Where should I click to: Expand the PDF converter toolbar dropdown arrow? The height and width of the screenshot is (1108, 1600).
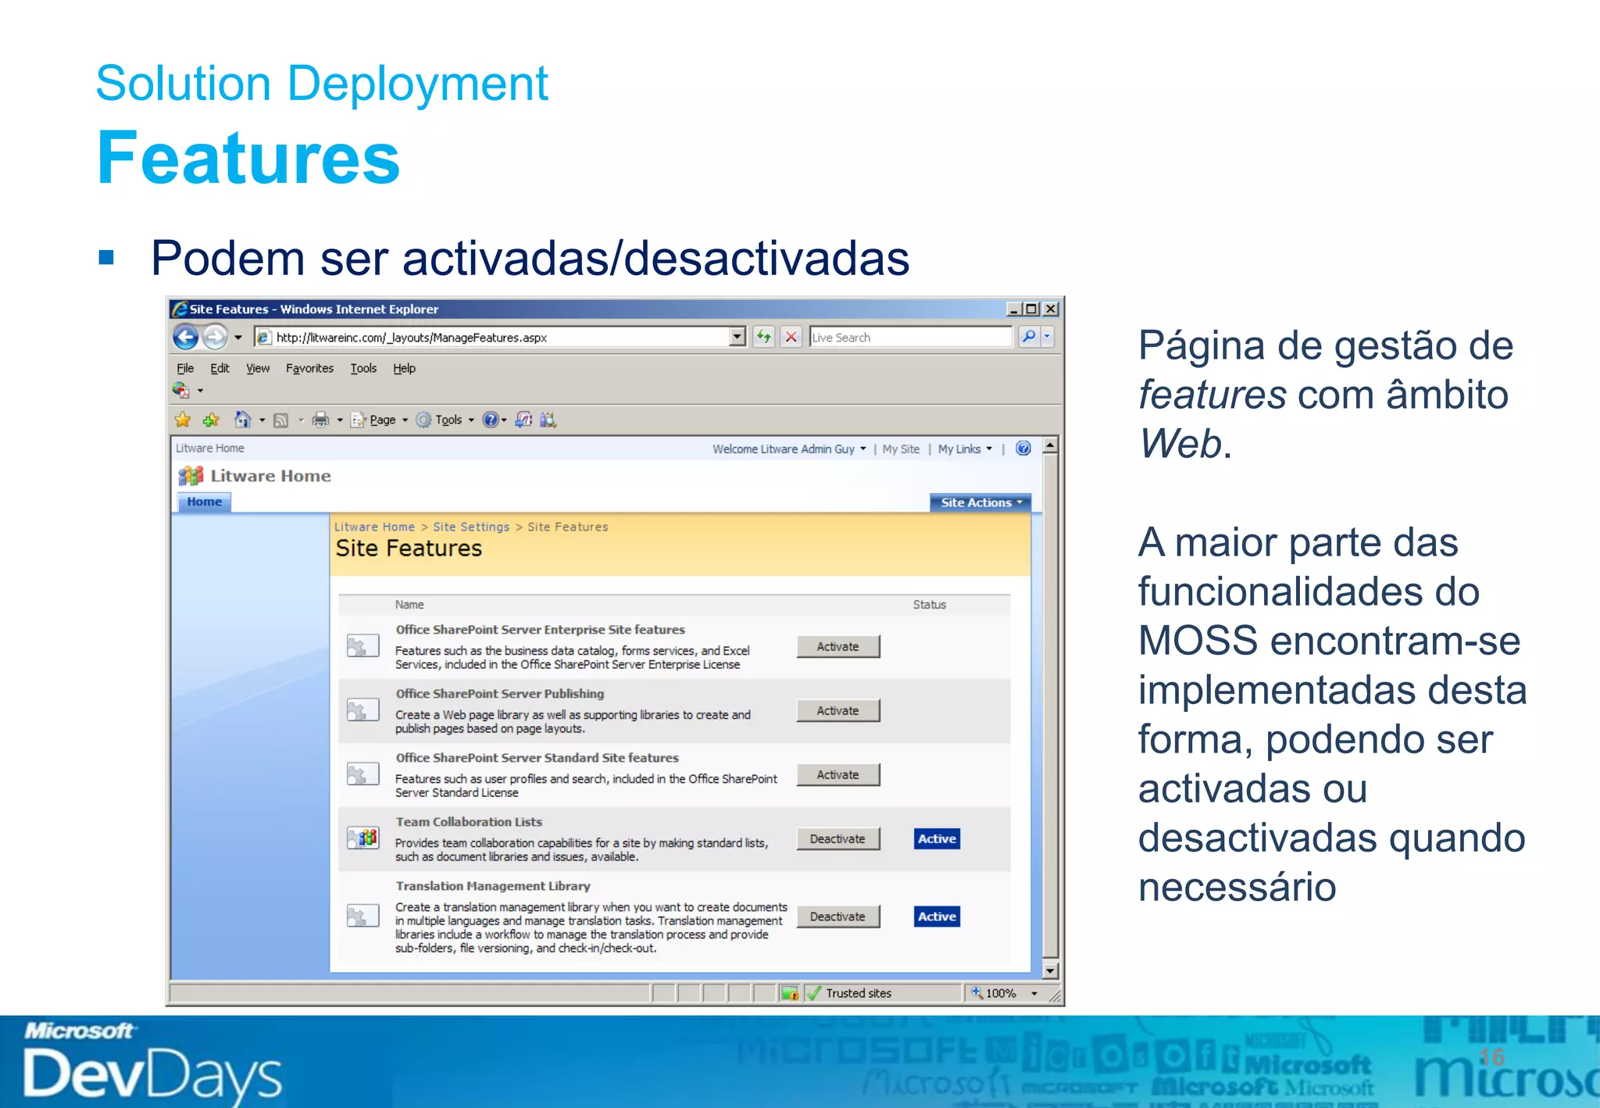[x=201, y=391]
